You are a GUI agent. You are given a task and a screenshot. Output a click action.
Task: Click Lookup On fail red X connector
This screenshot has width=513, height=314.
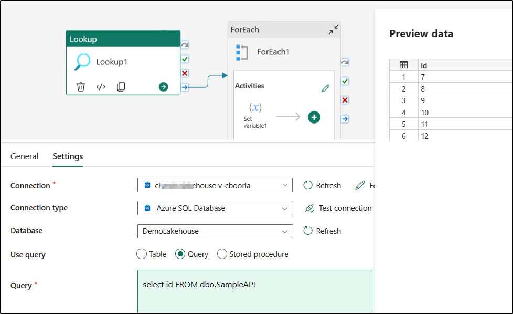(185, 73)
